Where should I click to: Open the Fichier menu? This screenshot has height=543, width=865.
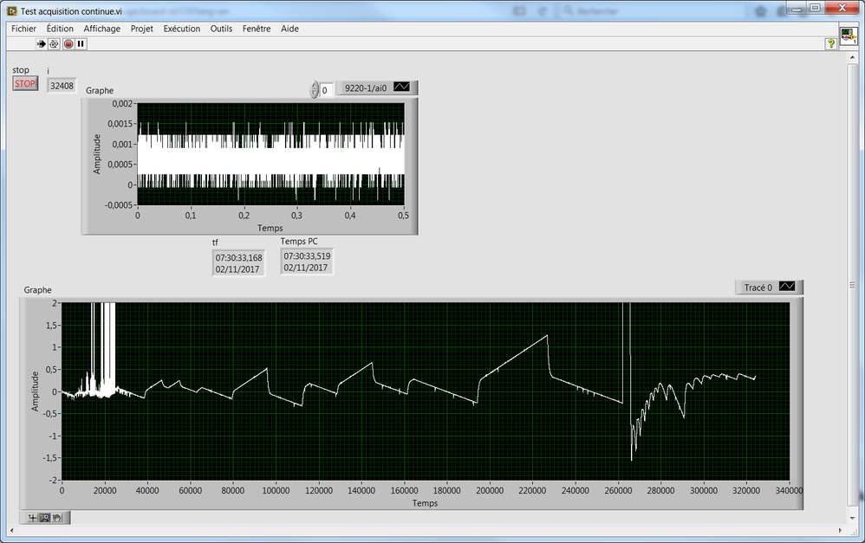tap(23, 29)
